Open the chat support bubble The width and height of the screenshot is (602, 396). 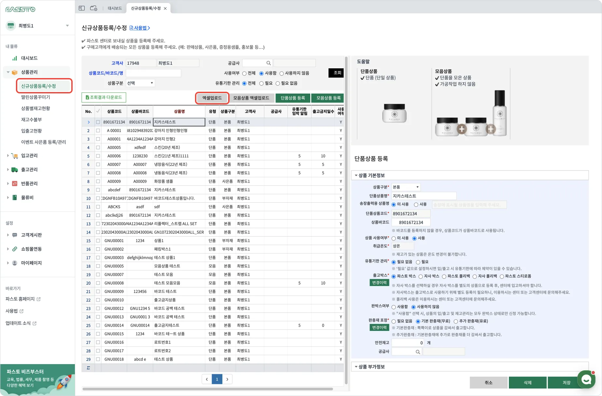[586, 379]
